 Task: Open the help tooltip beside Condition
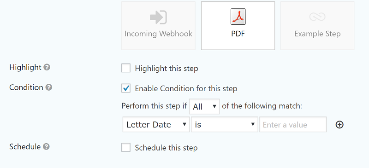pyautogui.click(x=49, y=87)
